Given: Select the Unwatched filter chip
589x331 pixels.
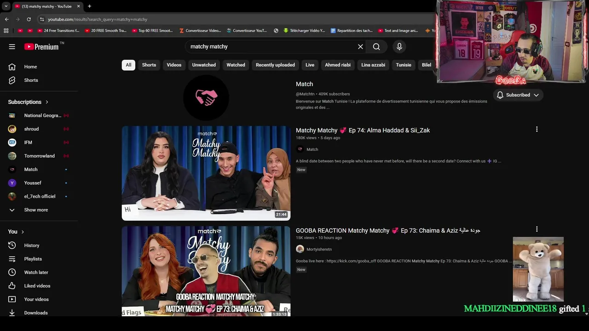Looking at the screenshot, I should [204, 65].
